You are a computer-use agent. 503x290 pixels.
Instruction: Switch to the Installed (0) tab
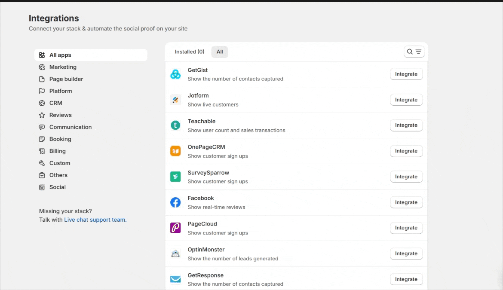[x=190, y=52]
